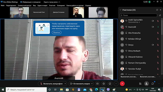Click the Понятно button in tooltip

click(x=57, y=32)
